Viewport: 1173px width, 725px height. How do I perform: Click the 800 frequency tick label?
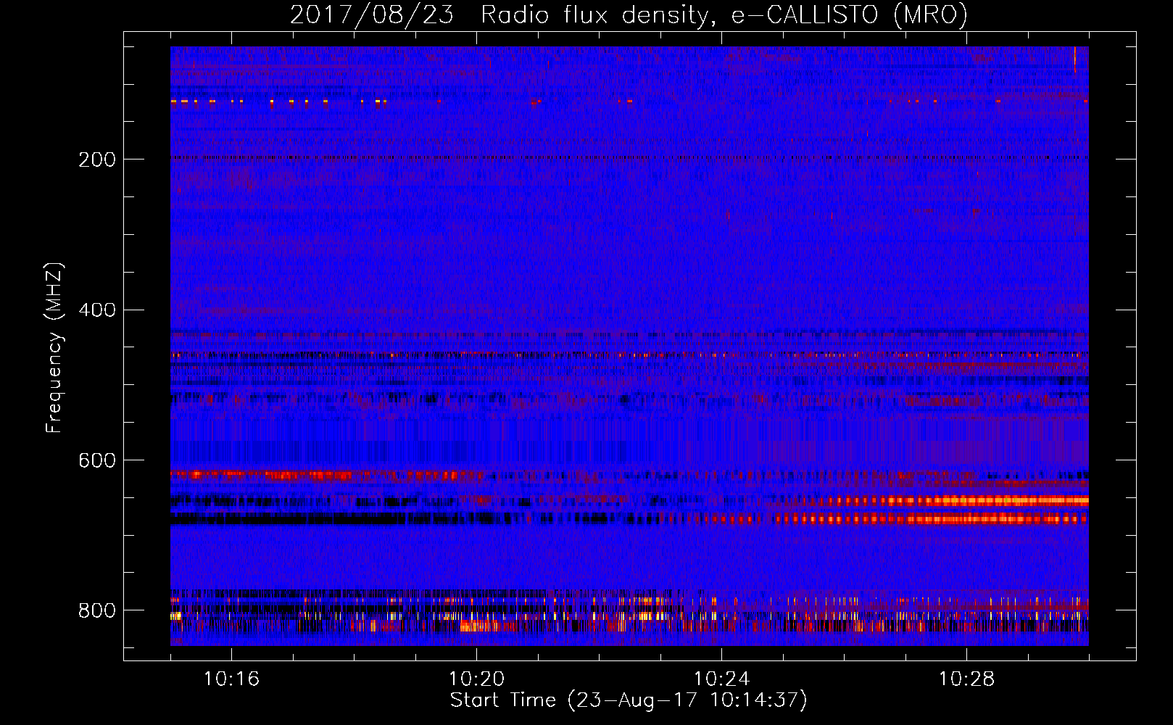[x=97, y=611]
